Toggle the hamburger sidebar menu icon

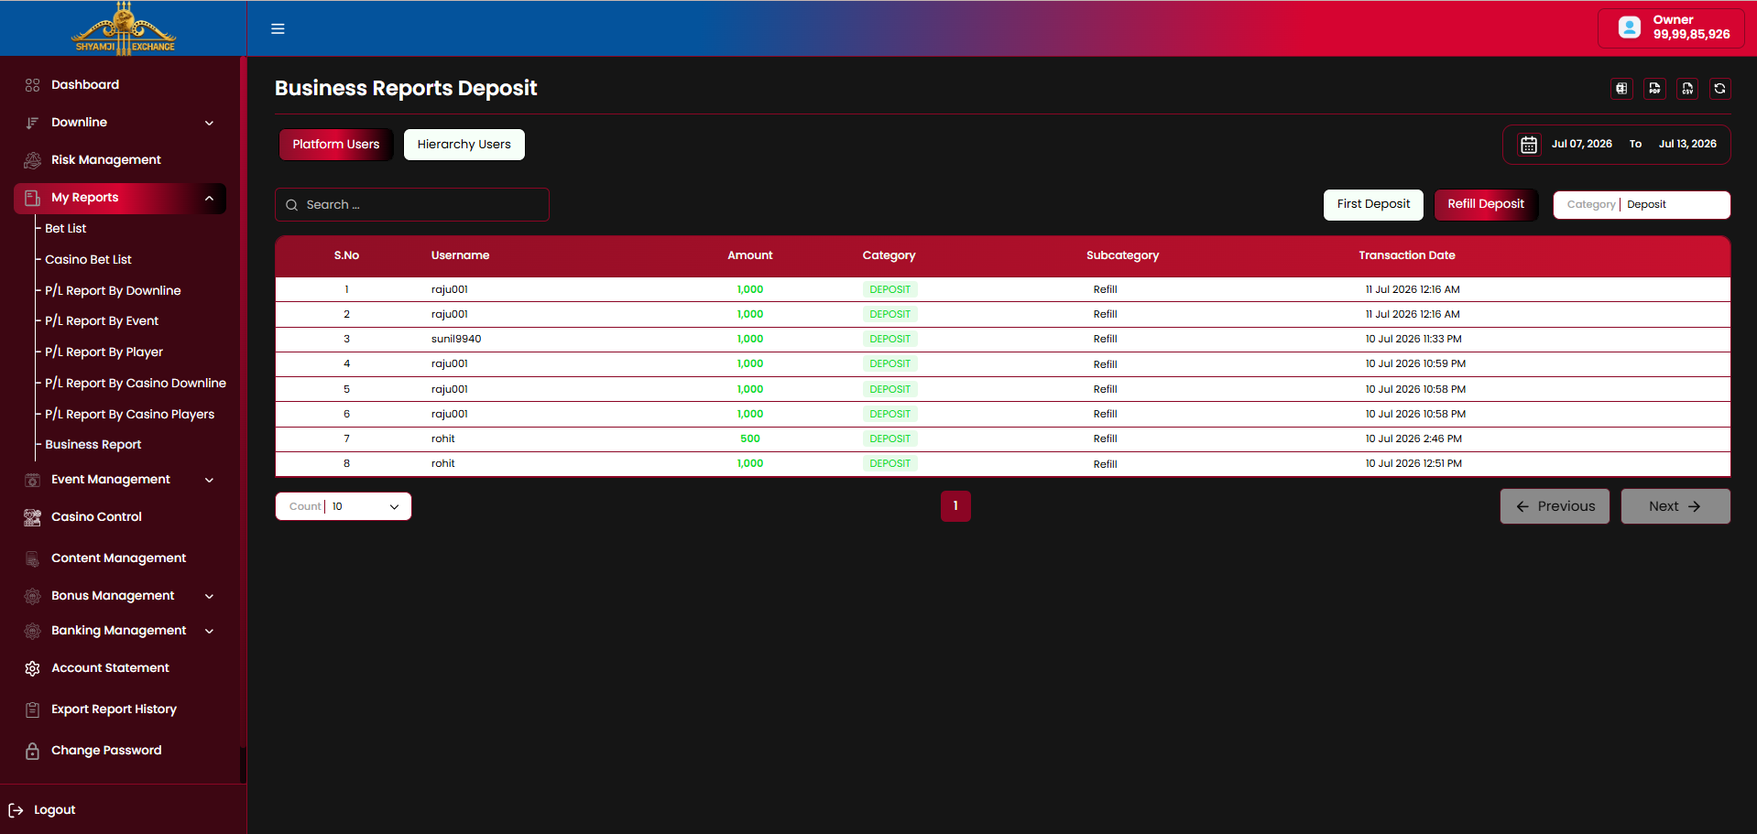click(278, 28)
